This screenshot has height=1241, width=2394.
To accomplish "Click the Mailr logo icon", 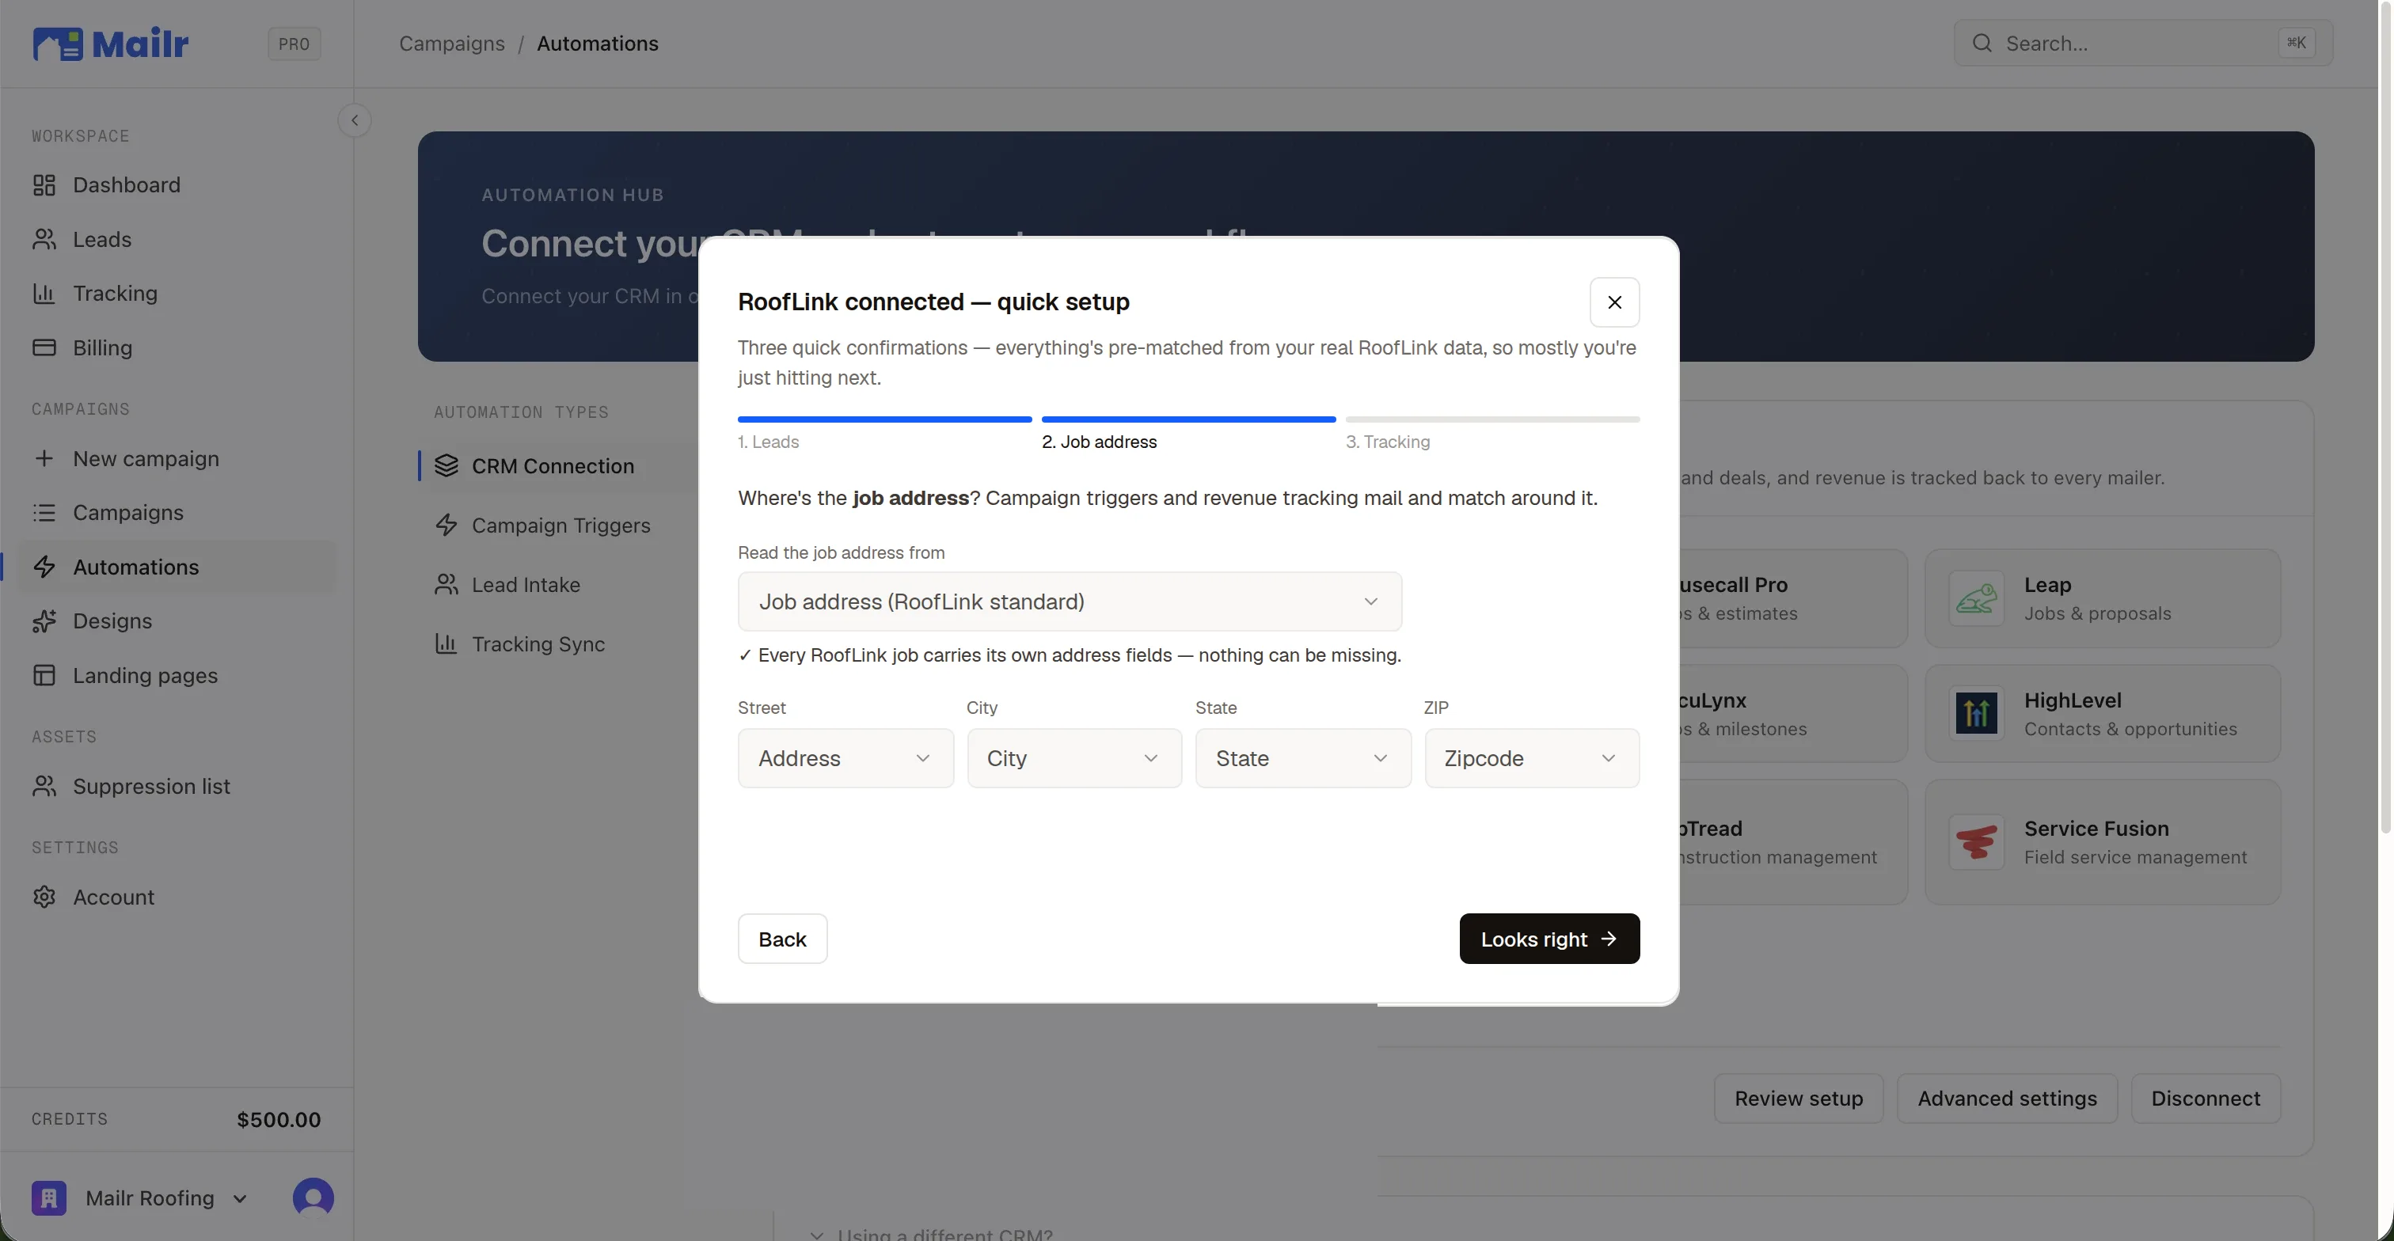I will click(x=58, y=44).
